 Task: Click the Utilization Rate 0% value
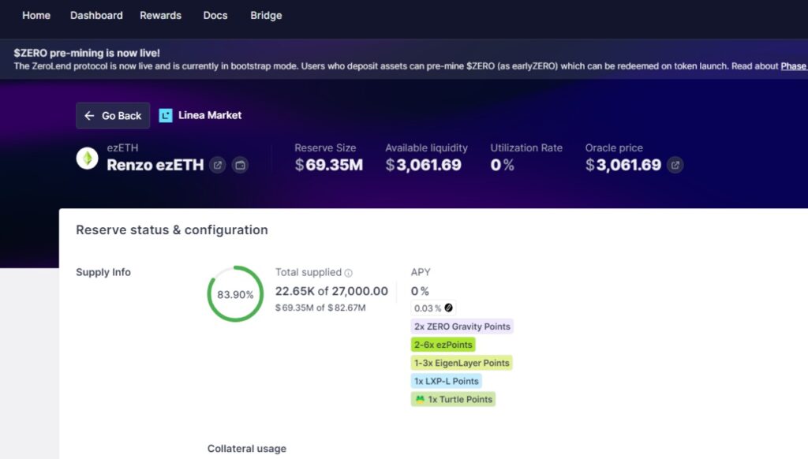coord(503,165)
